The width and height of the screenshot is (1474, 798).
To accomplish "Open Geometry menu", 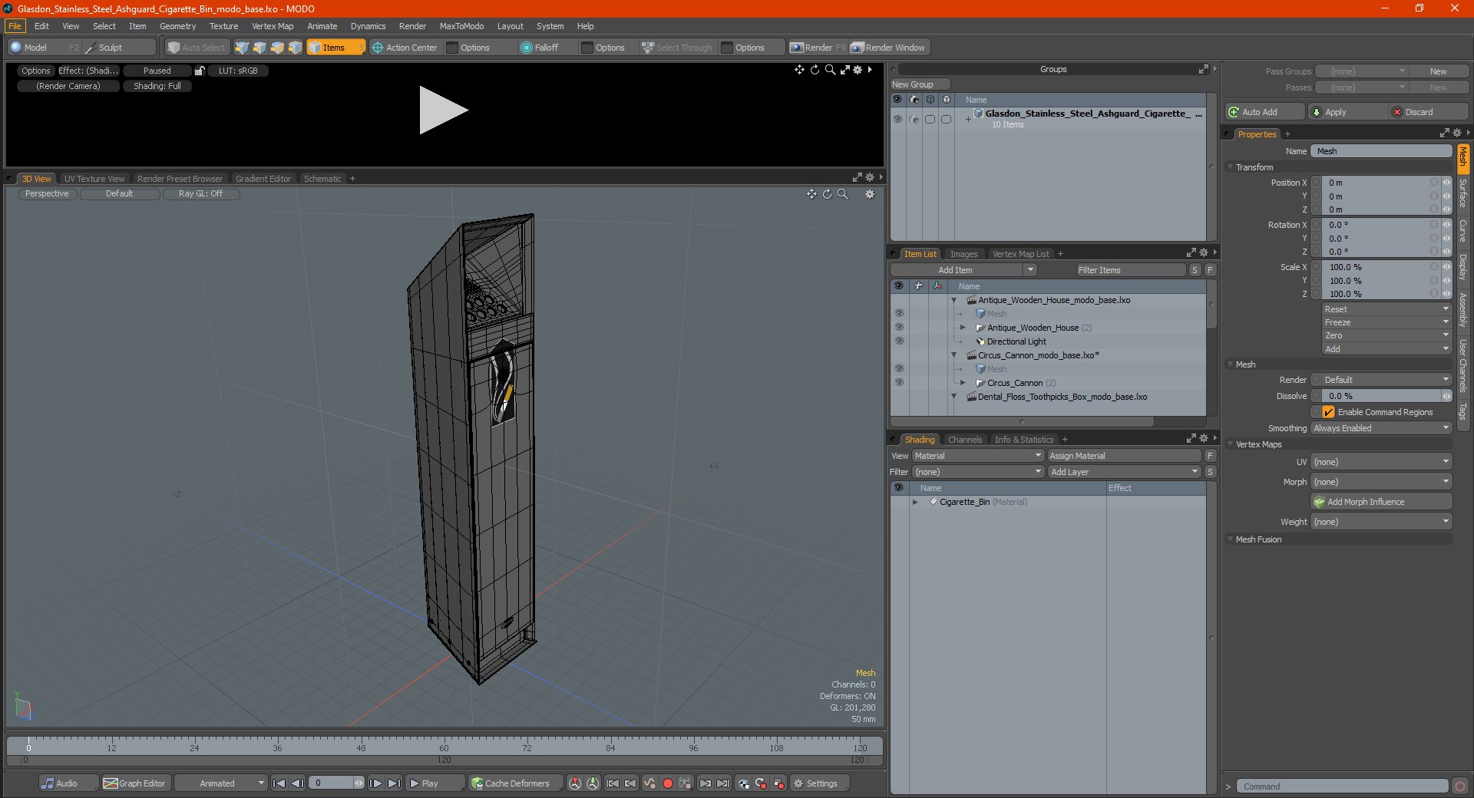I will tap(177, 26).
